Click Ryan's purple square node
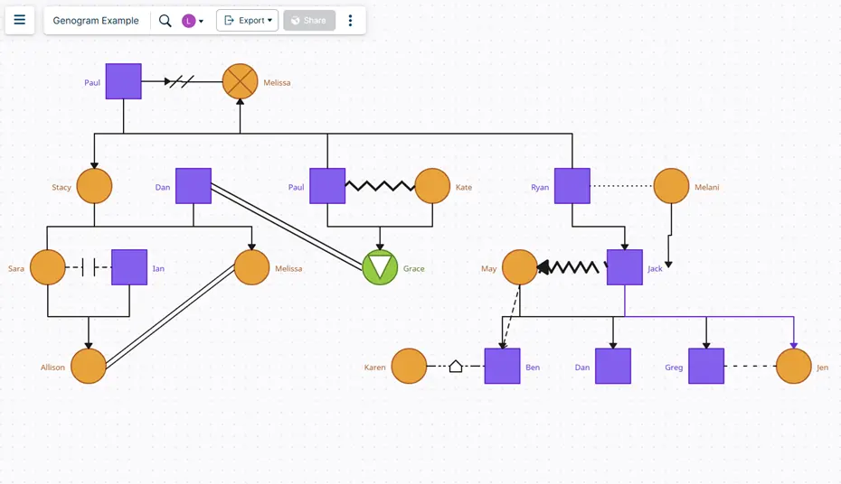This screenshot has height=484, width=841. tap(572, 186)
